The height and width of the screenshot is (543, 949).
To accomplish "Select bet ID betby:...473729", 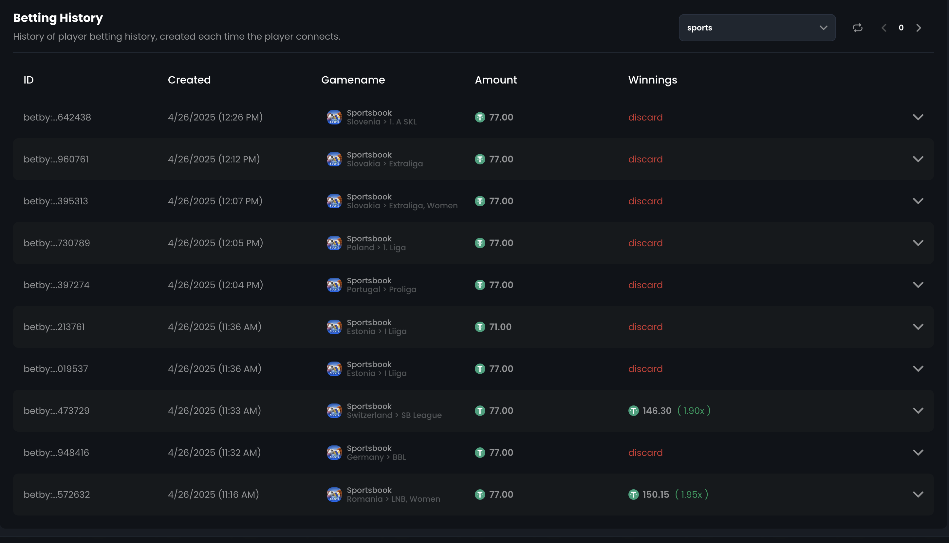I will pos(56,411).
